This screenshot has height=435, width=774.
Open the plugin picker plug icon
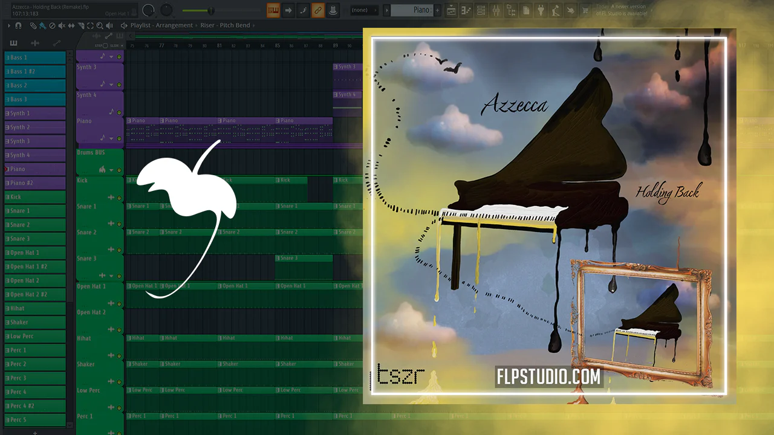(541, 10)
